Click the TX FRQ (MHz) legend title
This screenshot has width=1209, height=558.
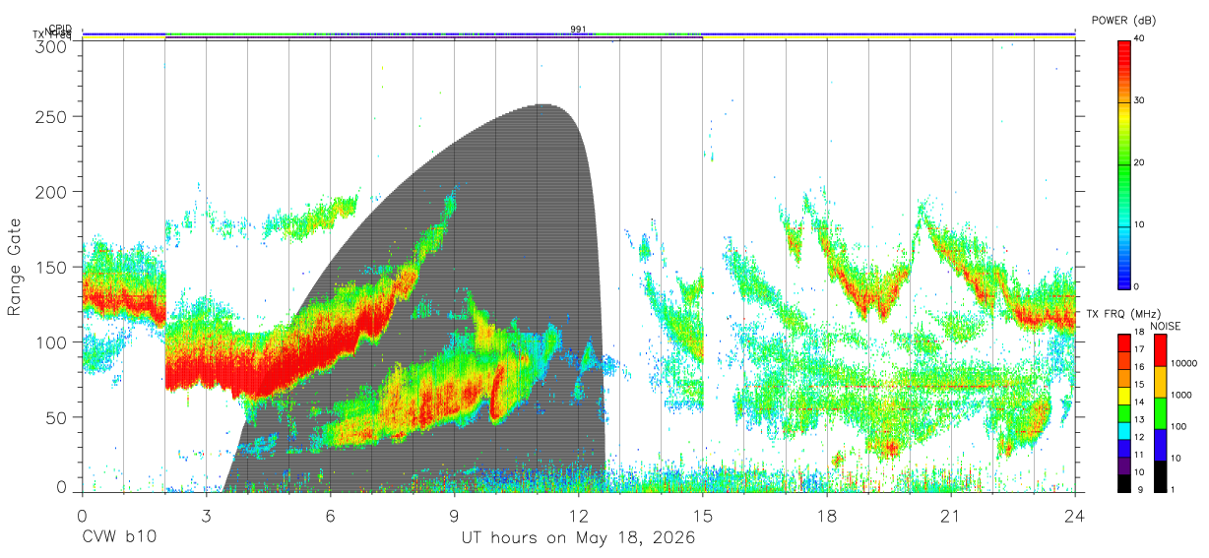click(1123, 314)
